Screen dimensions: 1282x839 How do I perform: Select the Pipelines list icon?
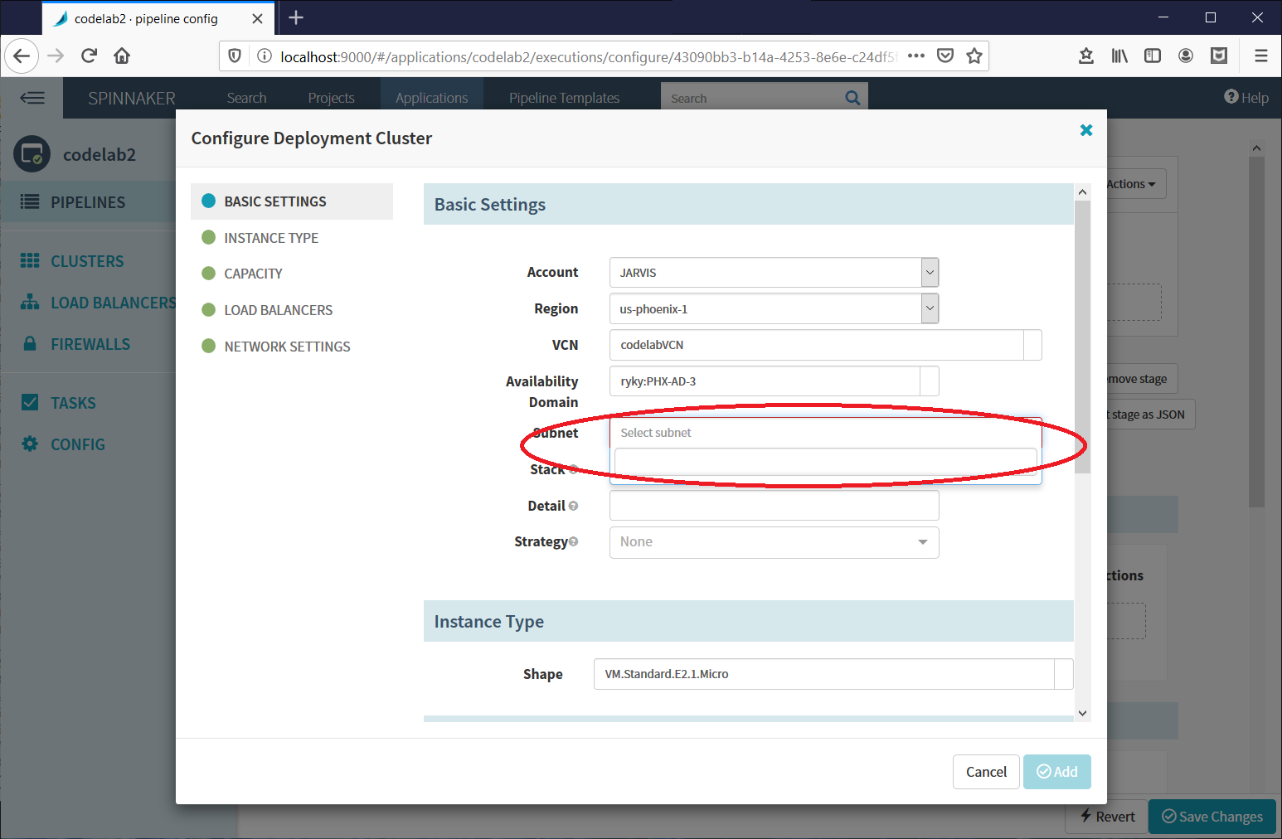click(x=31, y=201)
